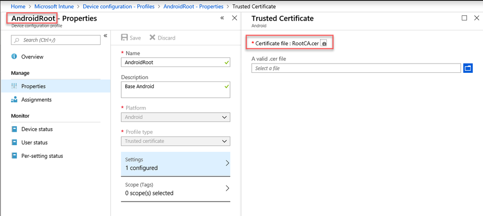Viewport: 483px width, 216px height.
Task: Go to Overview in the sidebar
Action: point(32,57)
